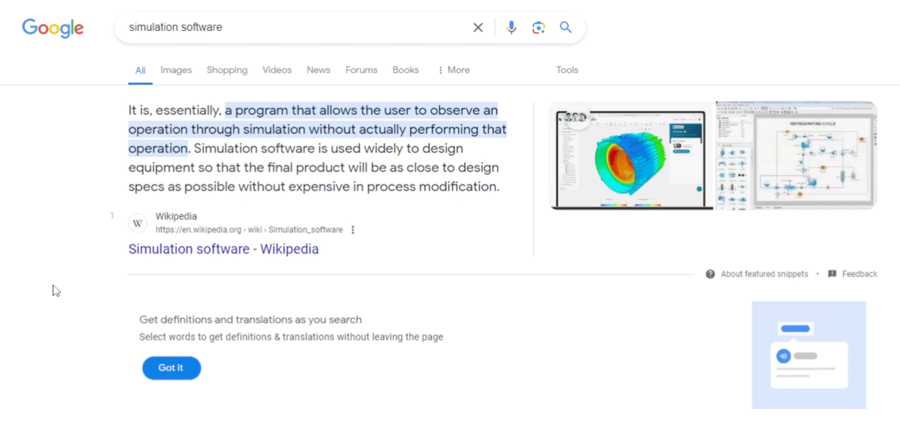The image size is (900, 421).
Task: Click the Google logo
Action: pos(53,28)
